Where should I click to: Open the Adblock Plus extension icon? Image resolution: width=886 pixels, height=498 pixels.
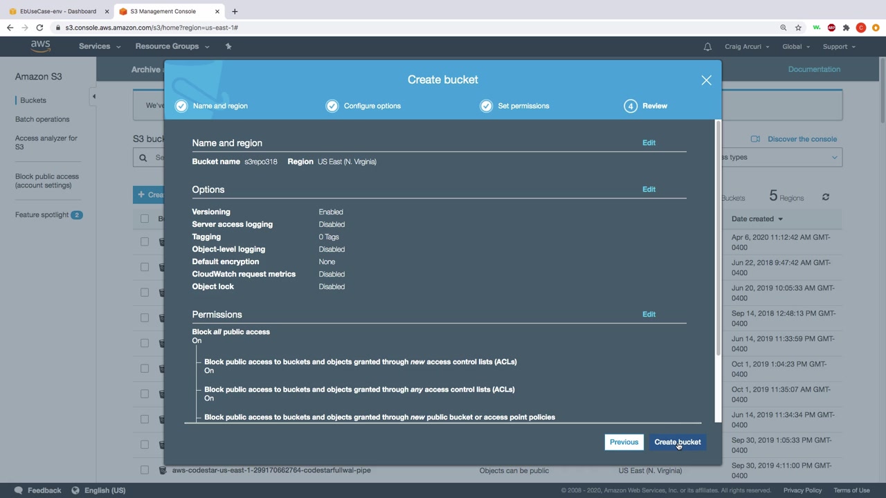831,28
